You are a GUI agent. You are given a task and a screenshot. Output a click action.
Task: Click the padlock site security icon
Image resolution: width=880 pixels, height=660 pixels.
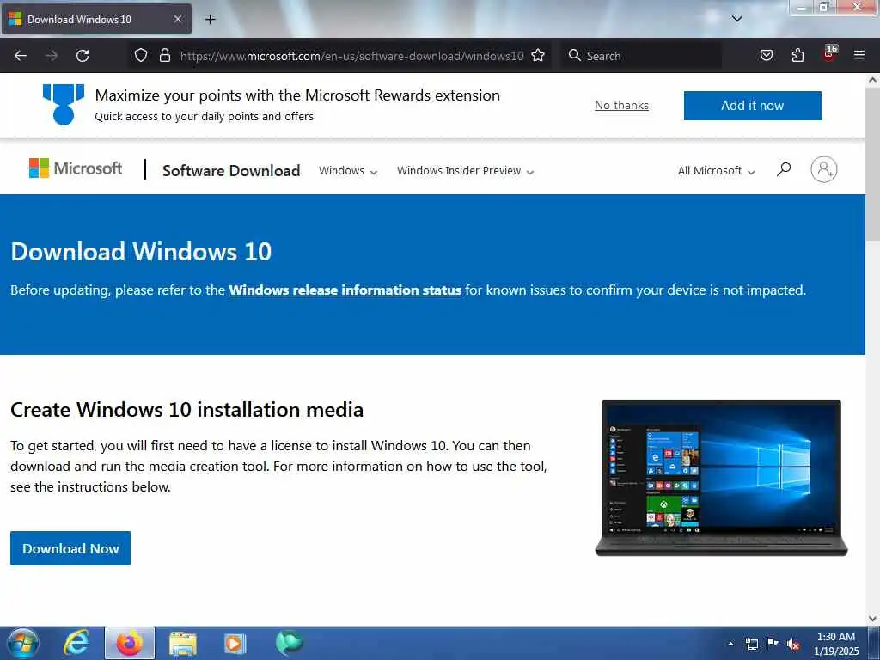click(x=165, y=56)
